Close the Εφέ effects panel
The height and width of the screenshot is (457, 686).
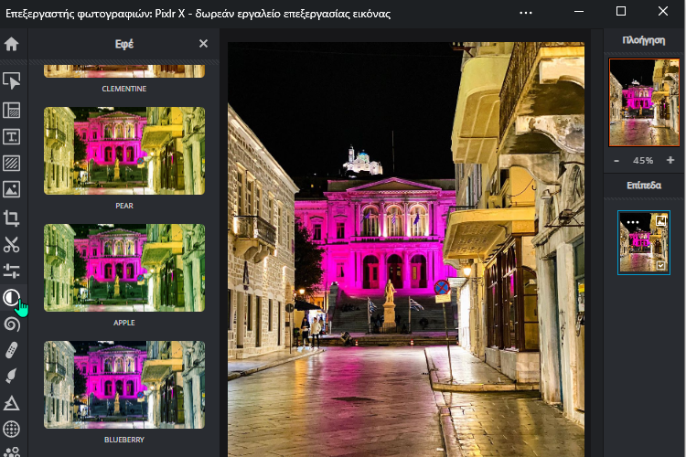(203, 44)
